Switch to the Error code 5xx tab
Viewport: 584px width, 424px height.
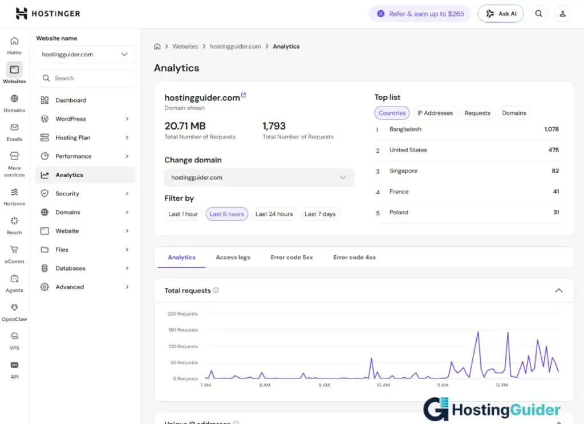[x=291, y=258]
